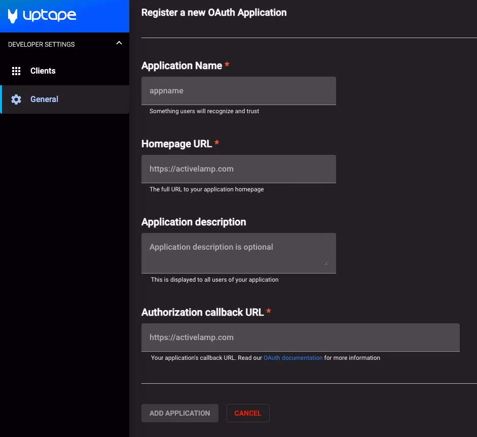Image resolution: width=477 pixels, height=437 pixels.
Task: Click the description text area resize handle
Action: coord(325,263)
